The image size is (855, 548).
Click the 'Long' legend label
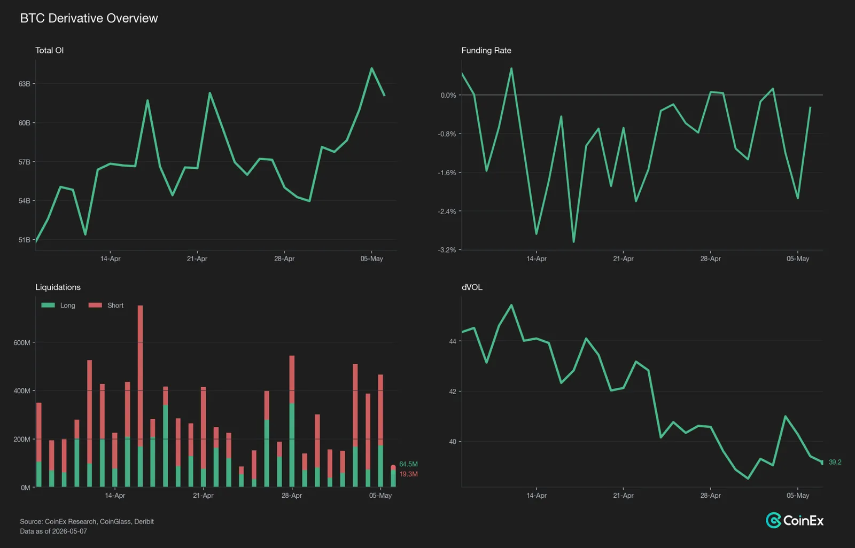[x=67, y=306]
